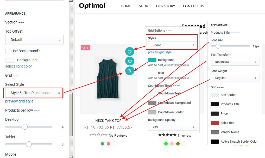Open the Styles dropdown set to Round

click(172, 45)
